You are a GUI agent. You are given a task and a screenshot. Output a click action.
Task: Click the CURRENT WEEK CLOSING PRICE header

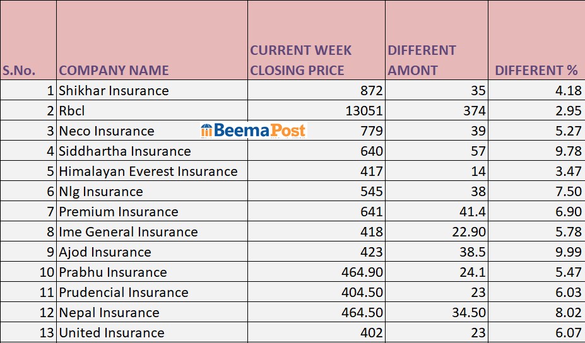(301, 60)
